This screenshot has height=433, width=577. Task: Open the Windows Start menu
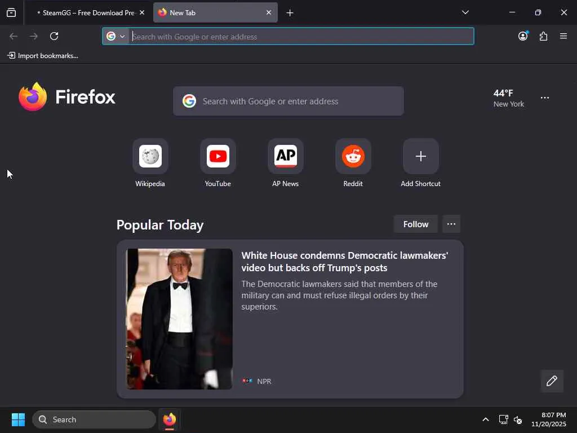tap(18, 419)
